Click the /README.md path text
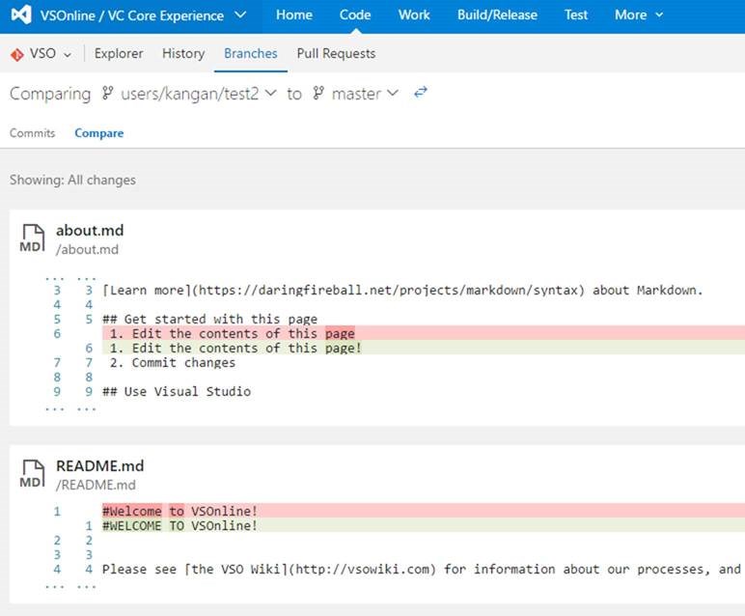This screenshot has height=616, width=745. tap(96, 485)
